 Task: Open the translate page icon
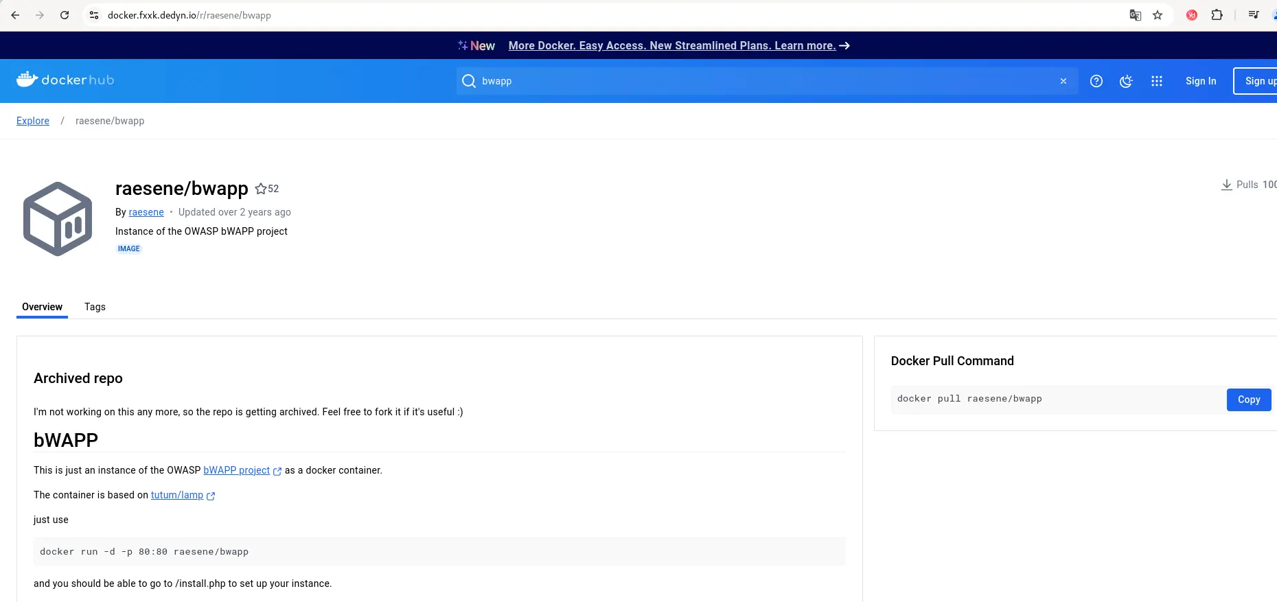pos(1136,15)
